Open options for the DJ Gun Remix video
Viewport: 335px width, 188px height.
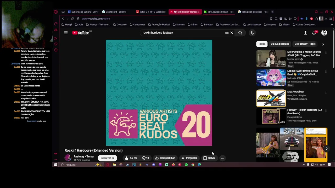(x=326, y=110)
